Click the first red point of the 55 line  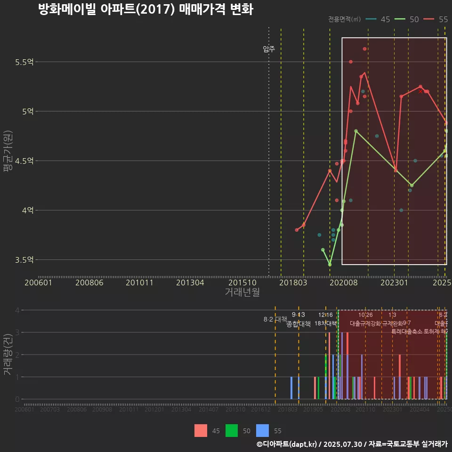(297, 230)
